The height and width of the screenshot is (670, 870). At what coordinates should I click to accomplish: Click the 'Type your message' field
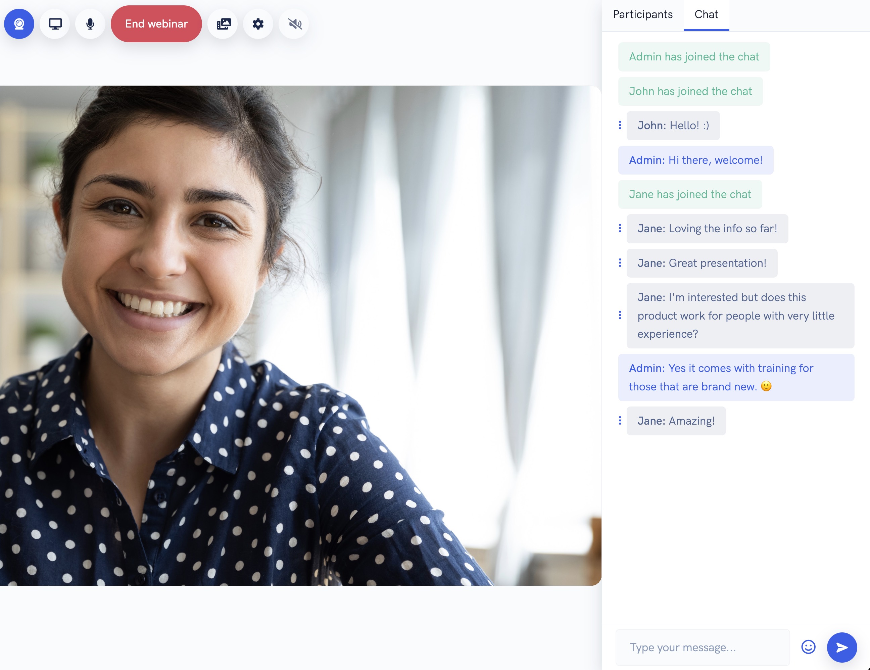coord(702,647)
